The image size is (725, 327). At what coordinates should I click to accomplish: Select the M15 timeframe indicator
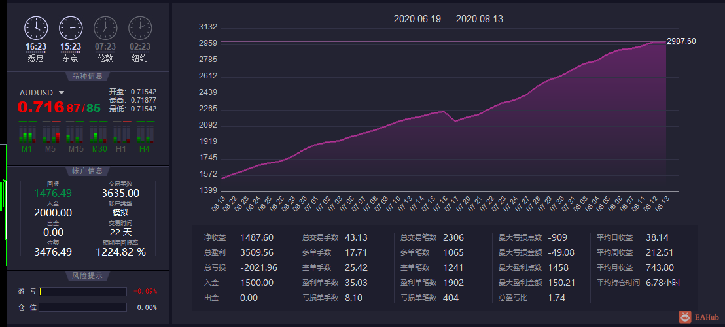[75, 137]
